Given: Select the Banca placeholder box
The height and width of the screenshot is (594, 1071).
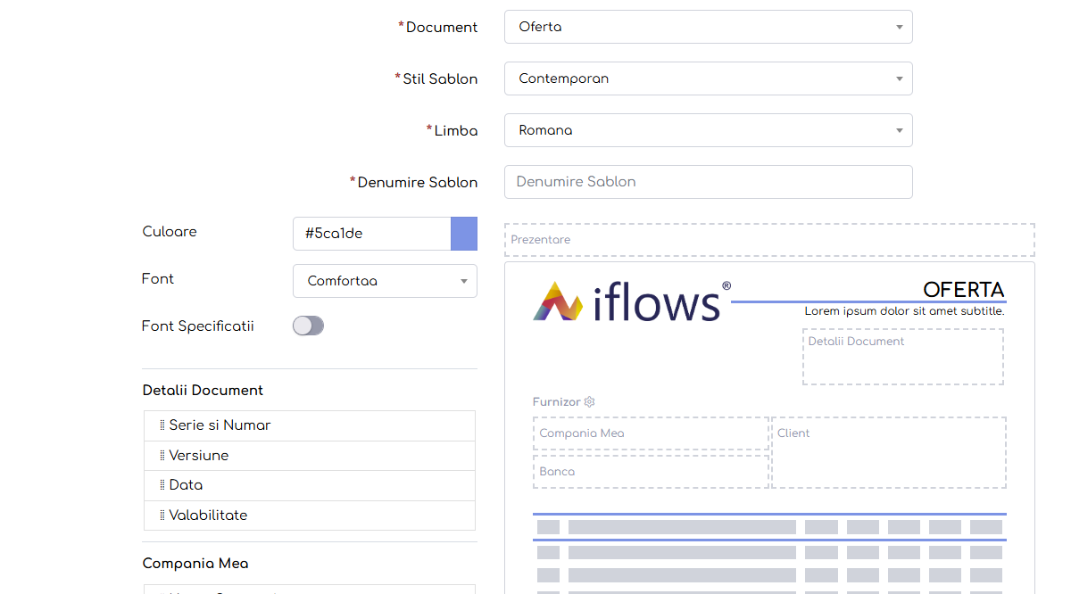Looking at the screenshot, I should pos(650,472).
